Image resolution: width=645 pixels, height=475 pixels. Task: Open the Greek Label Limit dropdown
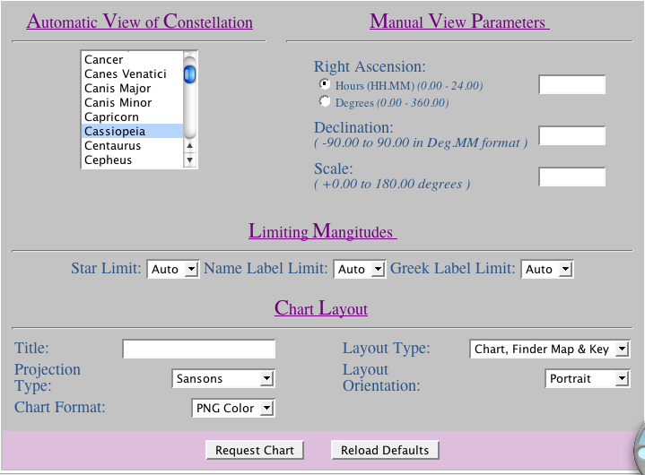pos(547,269)
